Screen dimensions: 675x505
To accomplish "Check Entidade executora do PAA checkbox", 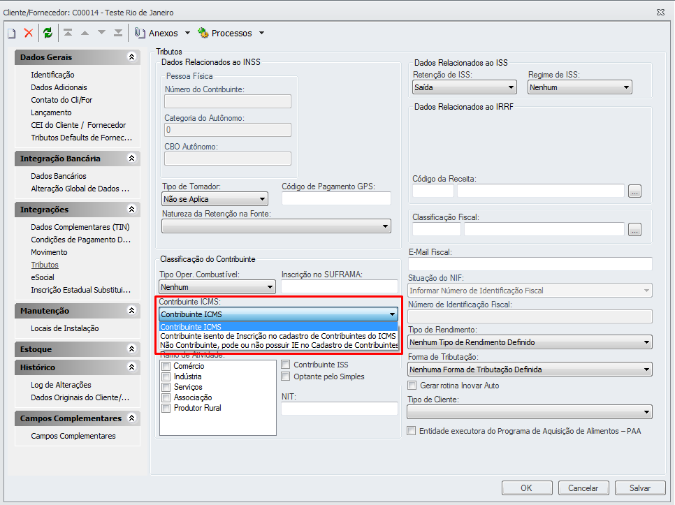I will 412,430.
